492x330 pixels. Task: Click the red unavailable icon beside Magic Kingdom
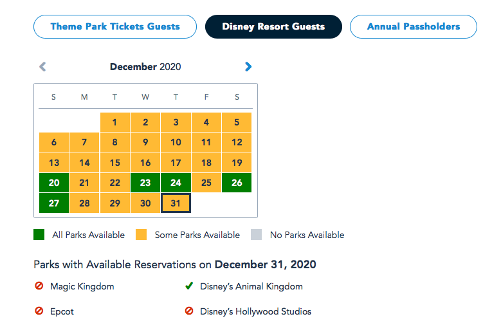[39, 286]
